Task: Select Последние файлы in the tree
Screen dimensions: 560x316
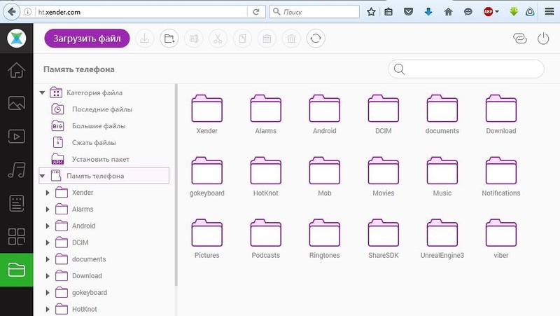Action: click(102, 109)
